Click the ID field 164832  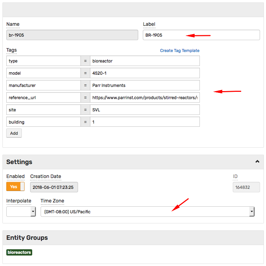coord(246,187)
